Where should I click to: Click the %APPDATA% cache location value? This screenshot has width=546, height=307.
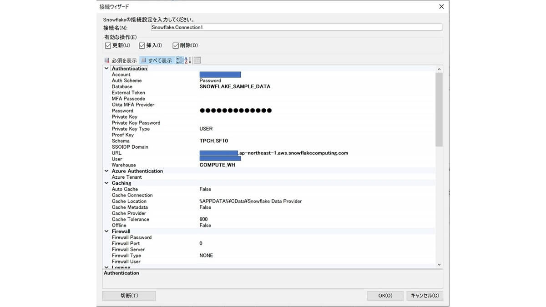(251, 201)
